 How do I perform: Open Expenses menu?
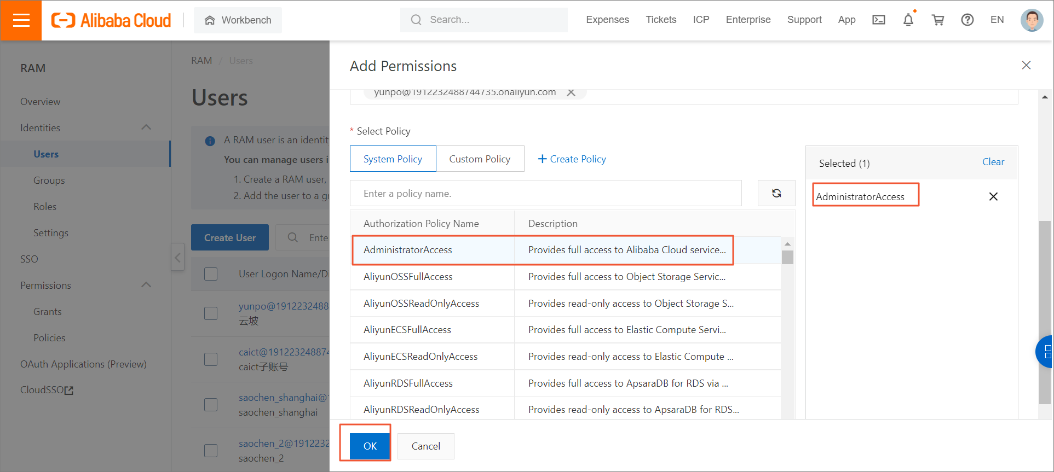click(607, 20)
